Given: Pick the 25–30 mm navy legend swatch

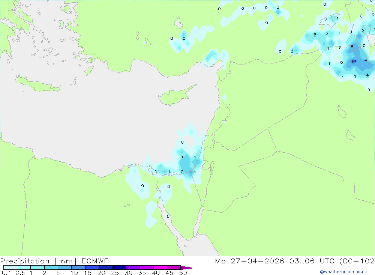Looking at the screenshot, I should pyautogui.click(x=119, y=267).
